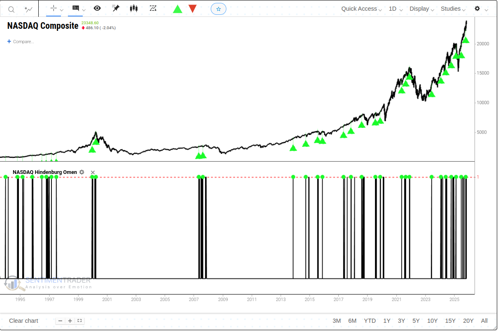Open NASDAQ Hindenburg Omen settings gear
This screenshot has height=331, width=498.
pos(82,172)
